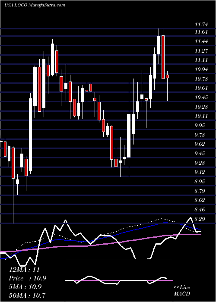The width and height of the screenshot is (216, 302).
Task: Click the 9.62 price axis label
Action: click(x=200, y=144)
